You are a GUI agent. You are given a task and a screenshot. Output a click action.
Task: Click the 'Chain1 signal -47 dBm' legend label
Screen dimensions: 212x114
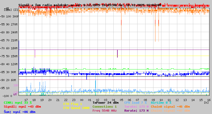(170, 111)
